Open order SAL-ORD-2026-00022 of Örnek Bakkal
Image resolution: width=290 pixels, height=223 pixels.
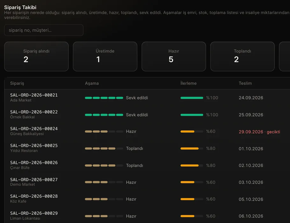[147, 115]
